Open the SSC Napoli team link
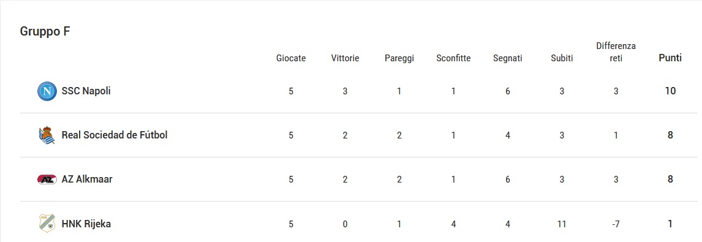 [x=86, y=91]
